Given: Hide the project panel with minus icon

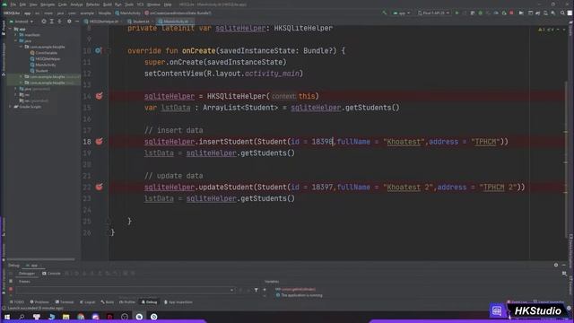Looking at the screenshot, I should click(x=77, y=22).
